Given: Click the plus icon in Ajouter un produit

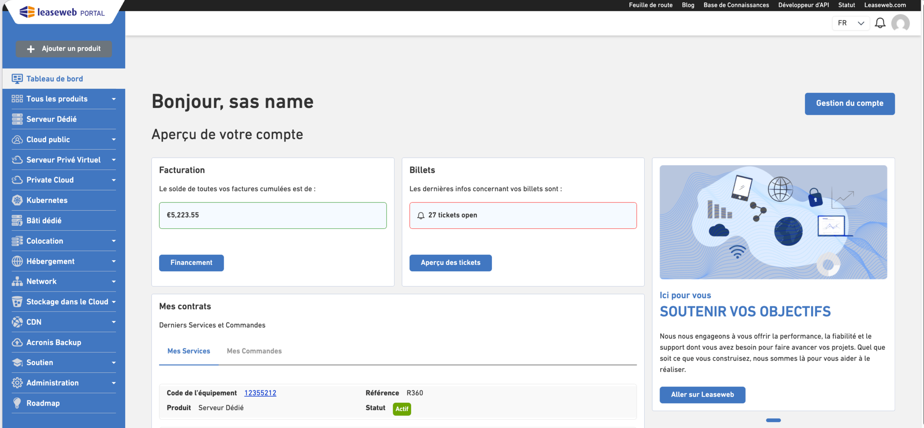Looking at the screenshot, I should (31, 49).
